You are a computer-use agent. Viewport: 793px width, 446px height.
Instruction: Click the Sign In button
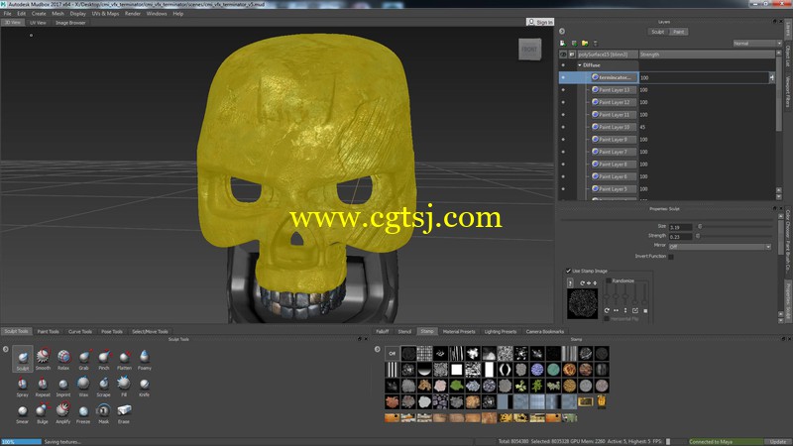(x=540, y=22)
